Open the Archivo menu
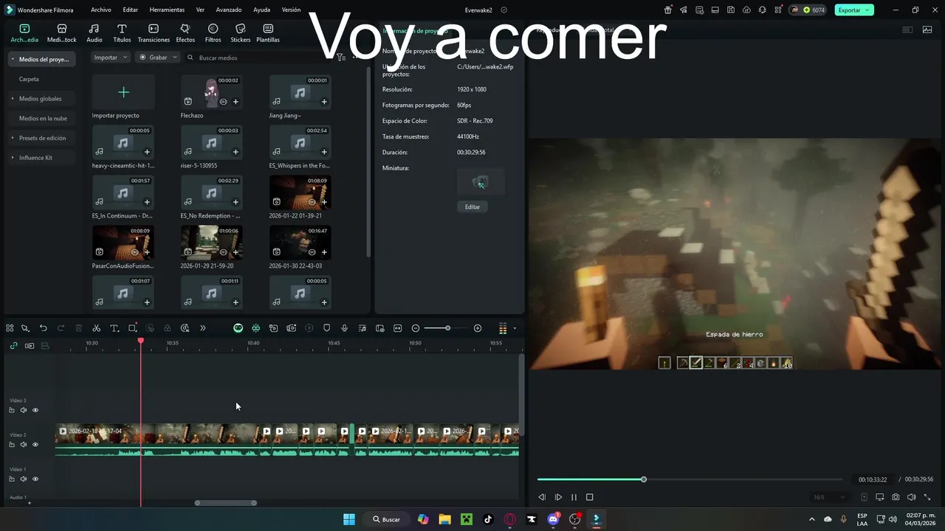This screenshot has width=945, height=531. coord(101,10)
